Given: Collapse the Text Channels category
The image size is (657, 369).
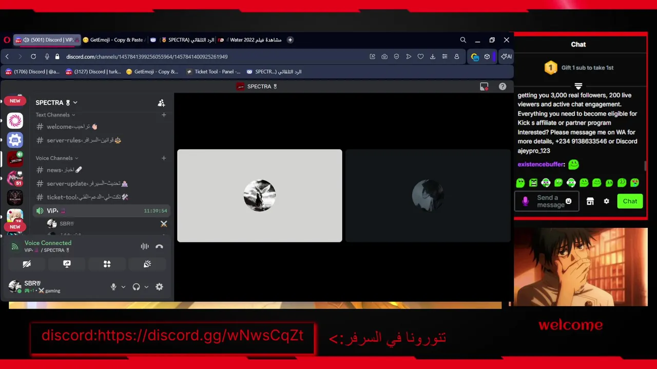Looking at the screenshot, I should [55, 115].
